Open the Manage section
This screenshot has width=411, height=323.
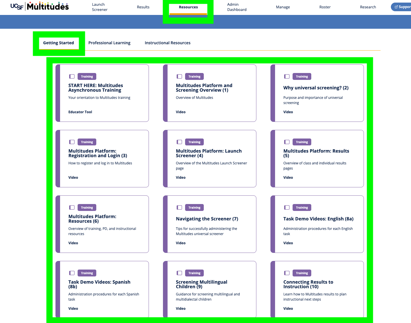[x=283, y=7]
